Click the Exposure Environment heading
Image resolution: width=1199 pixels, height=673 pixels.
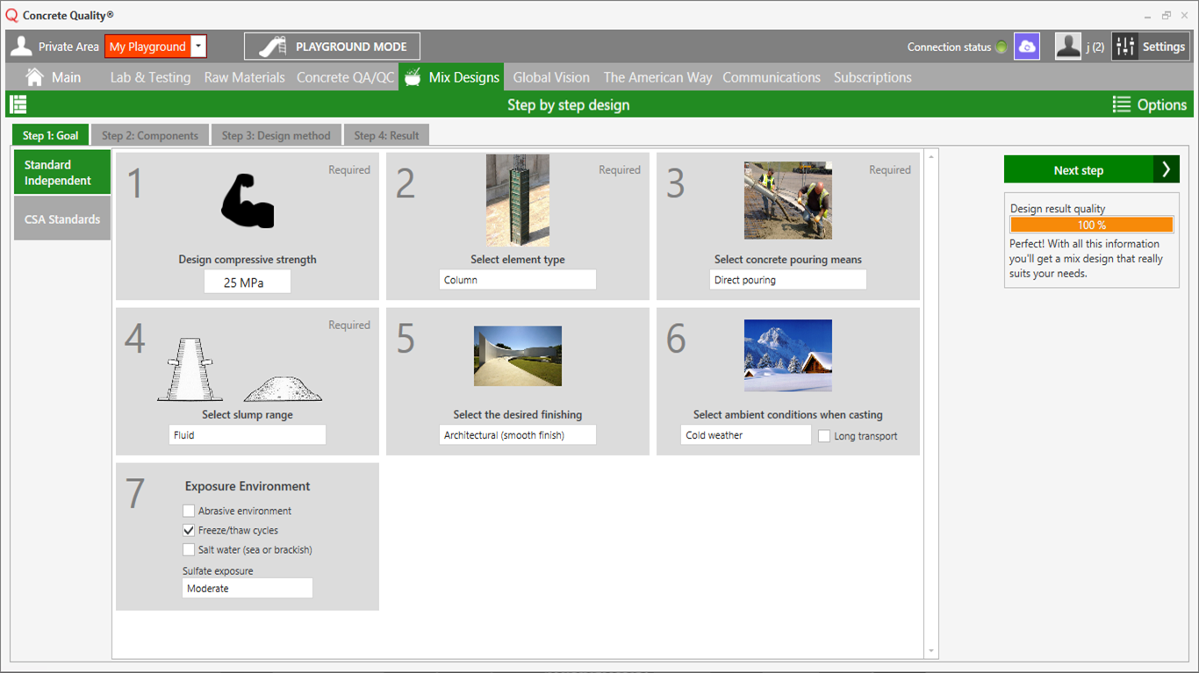(248, 486)
